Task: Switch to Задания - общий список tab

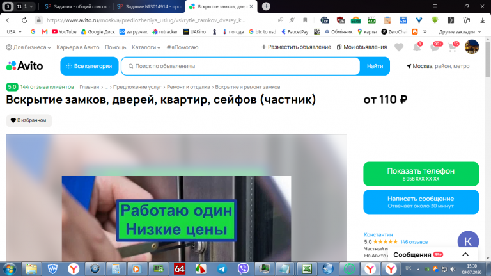Action: [76, 6]
